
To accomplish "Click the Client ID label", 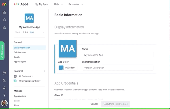I will [x=59, y=95].
